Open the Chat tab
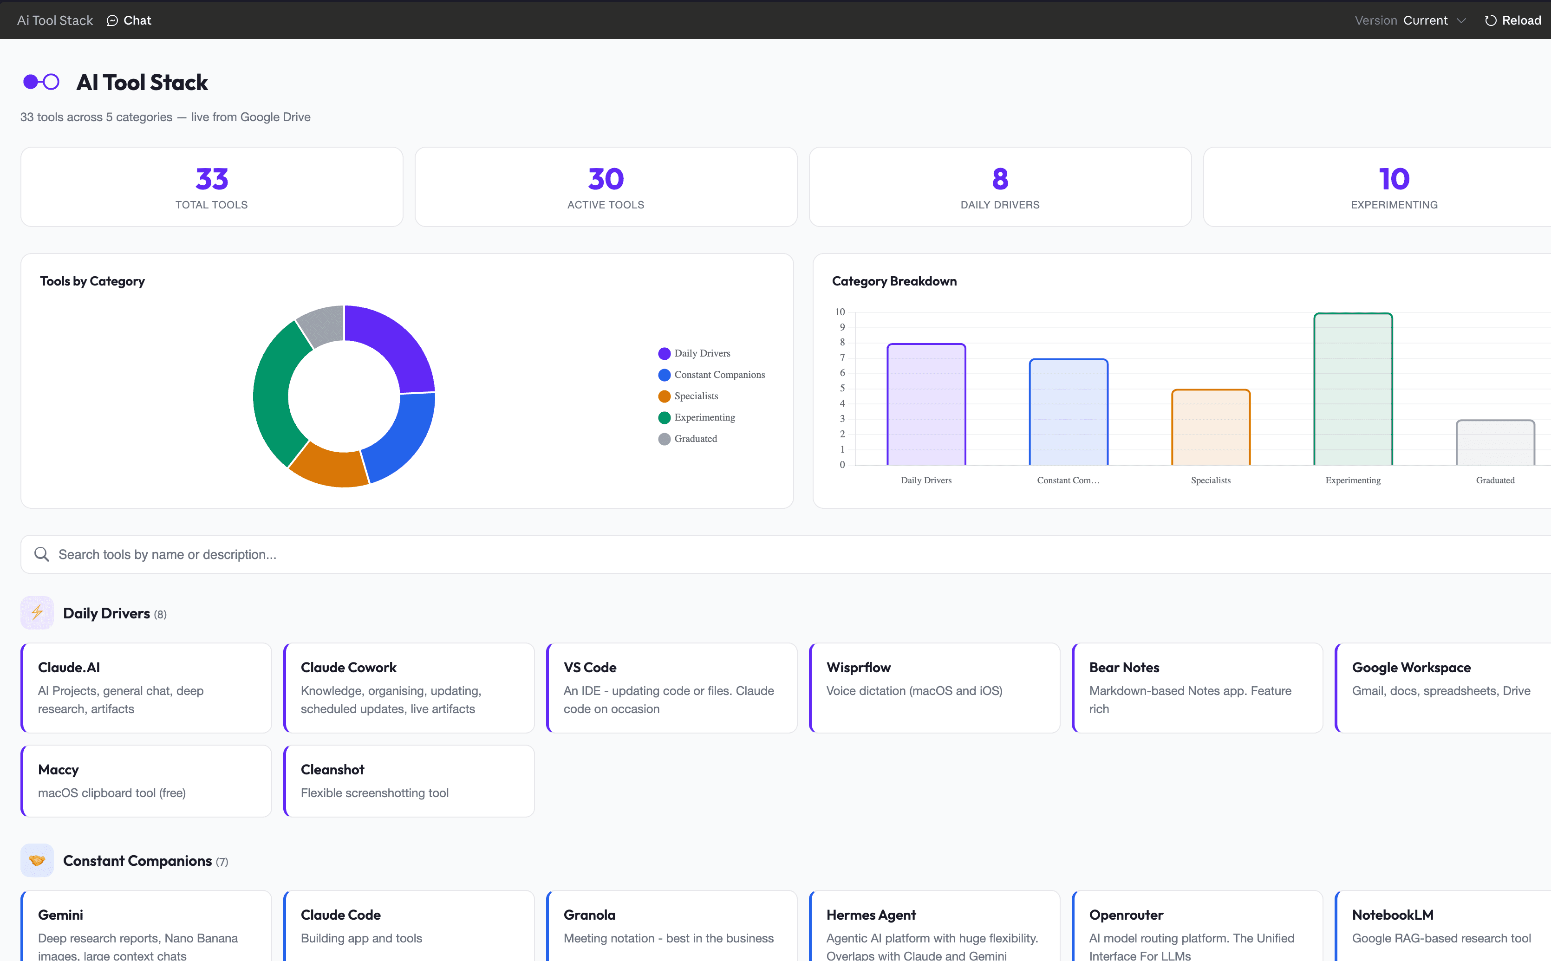This screenshot has width=1551, height=961. (x=129, y=20)
